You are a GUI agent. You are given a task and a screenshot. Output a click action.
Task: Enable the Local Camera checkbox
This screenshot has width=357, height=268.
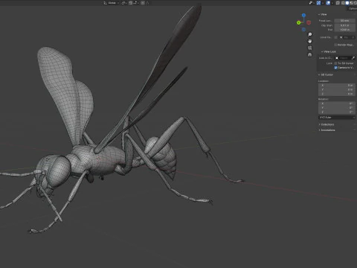335,37
